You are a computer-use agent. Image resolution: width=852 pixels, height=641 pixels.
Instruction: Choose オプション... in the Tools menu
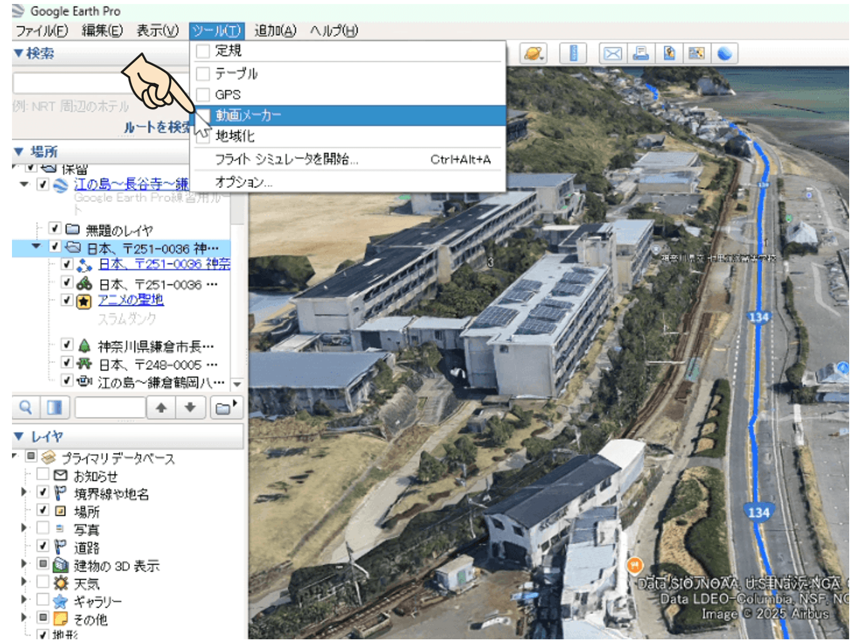tap(244, 182)
